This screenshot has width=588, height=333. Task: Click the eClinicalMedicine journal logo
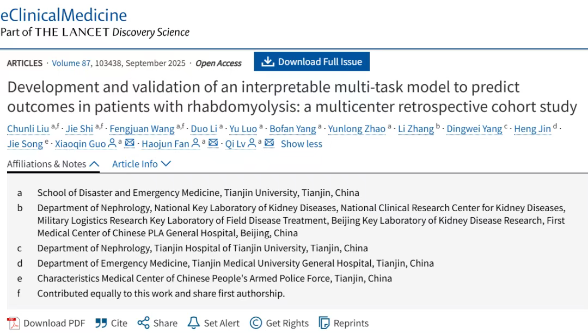point(64,15)
